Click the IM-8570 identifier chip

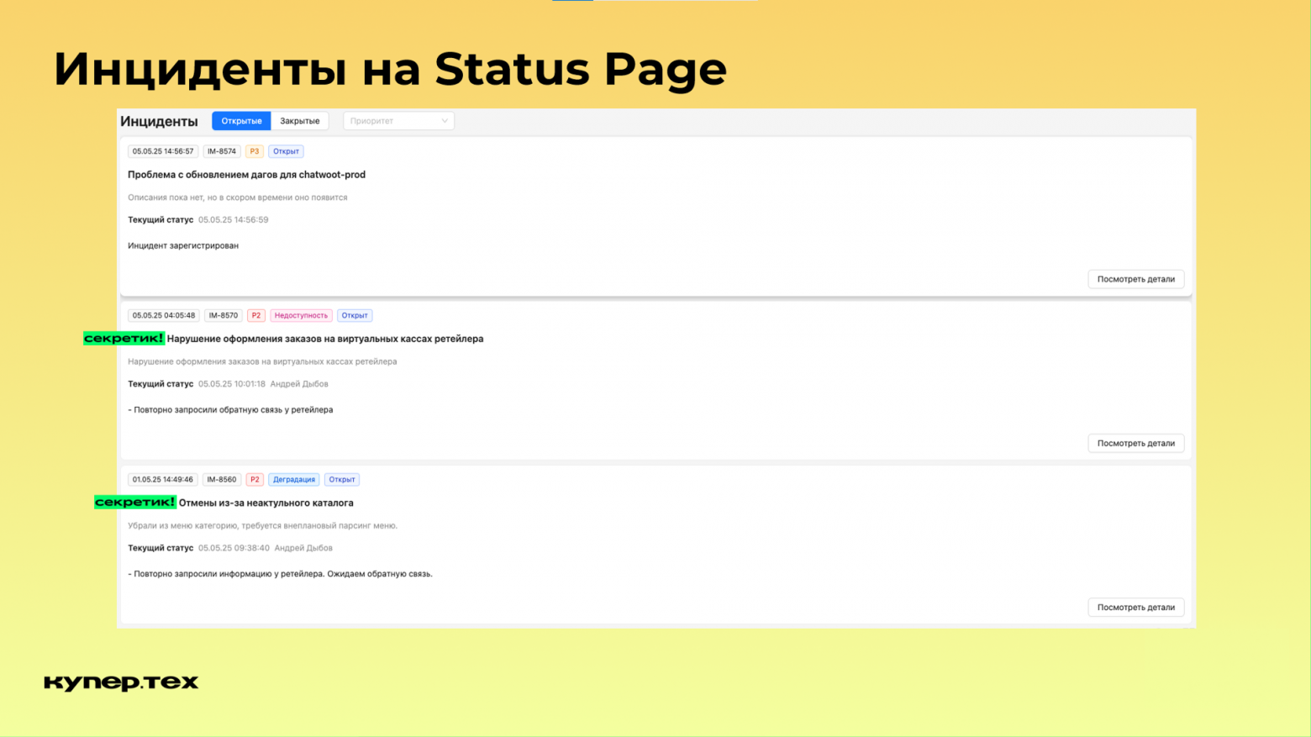[x=224, y=315]
